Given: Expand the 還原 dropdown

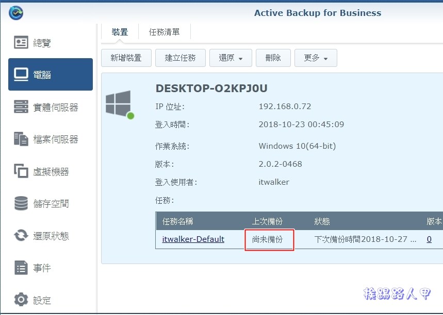Looking at the screenshot, I should click(x=231, y=58).
